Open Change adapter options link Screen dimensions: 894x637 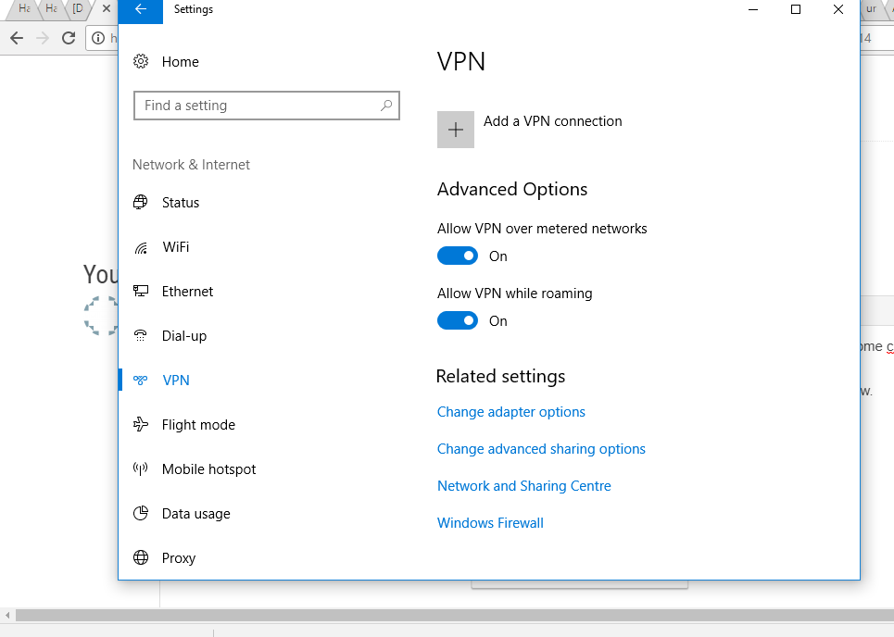[x=511, y=412]
